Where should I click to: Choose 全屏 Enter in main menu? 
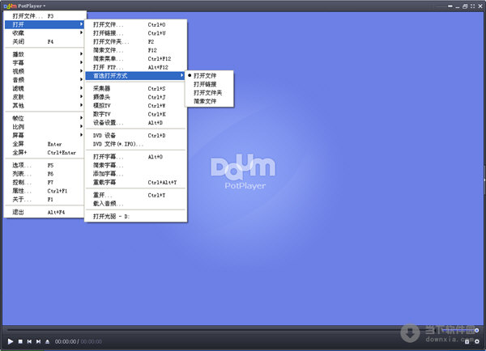[x=45, y=144]
